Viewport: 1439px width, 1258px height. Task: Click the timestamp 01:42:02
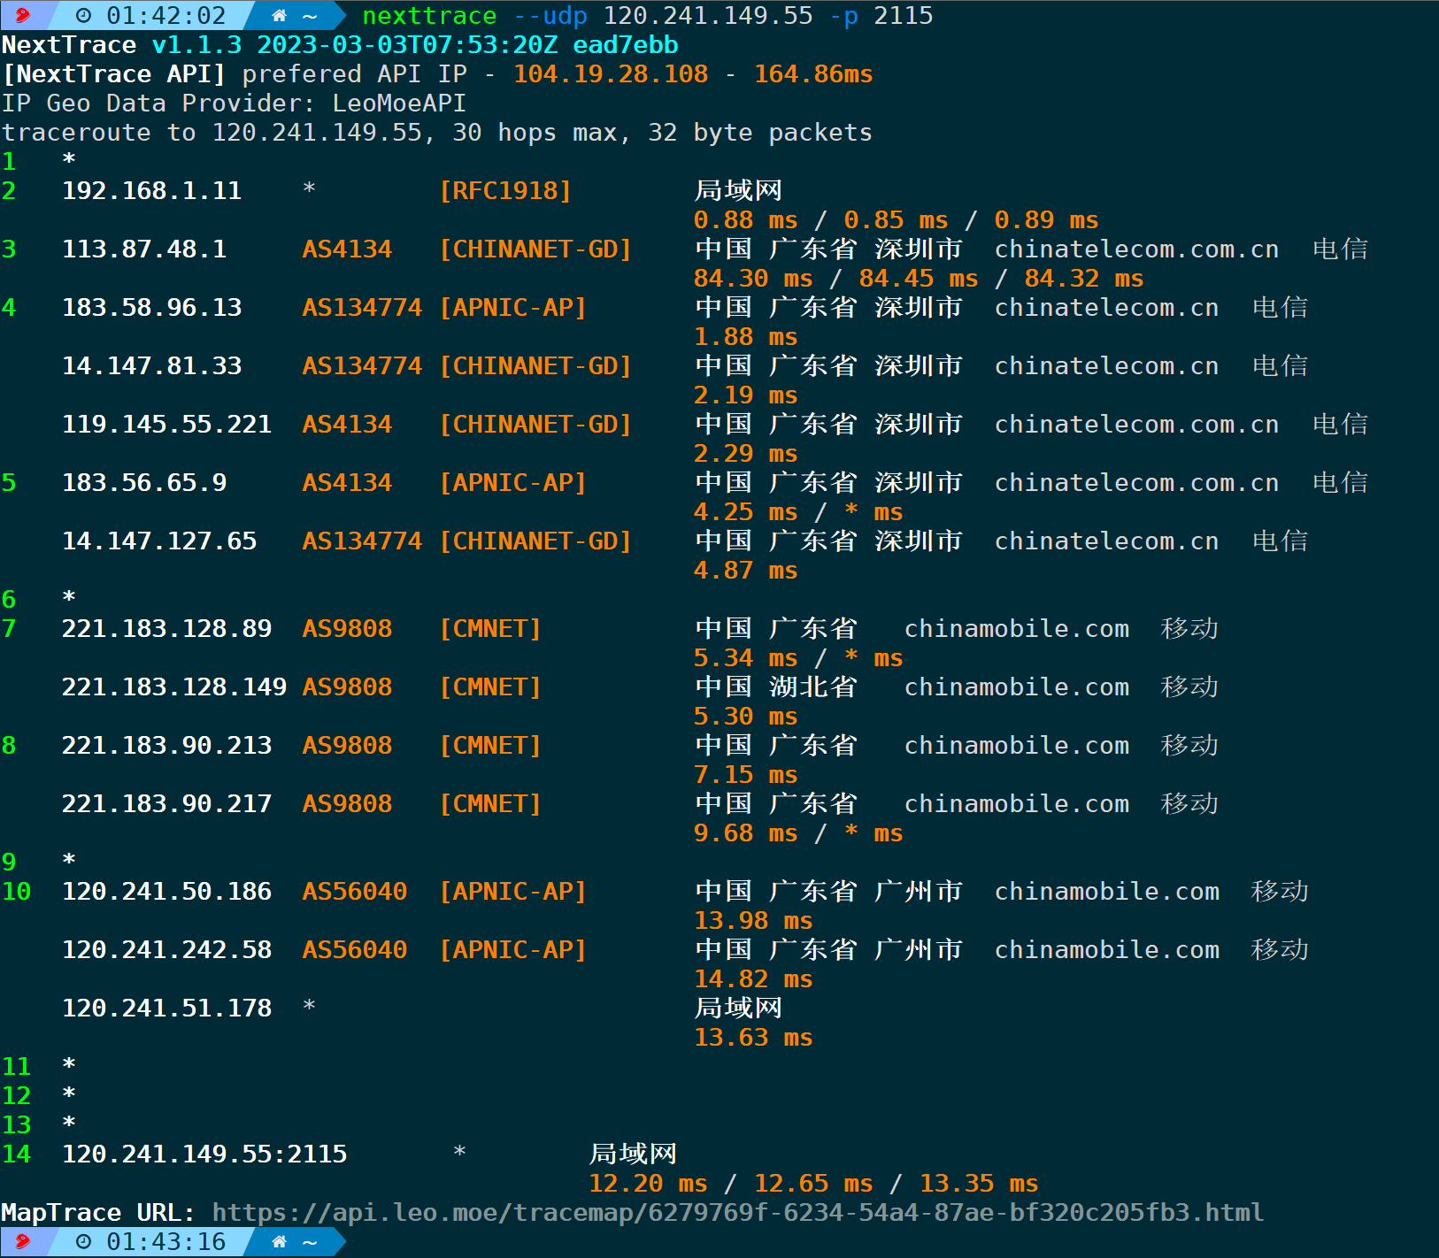[166, 16]
